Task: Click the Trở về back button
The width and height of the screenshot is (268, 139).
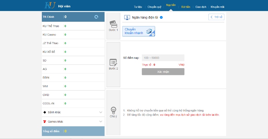Action: coord(216,17)
